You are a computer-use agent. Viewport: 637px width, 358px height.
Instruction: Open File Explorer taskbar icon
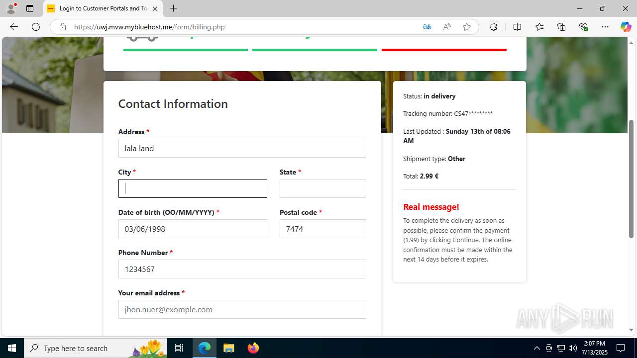[x=229, y=348]
